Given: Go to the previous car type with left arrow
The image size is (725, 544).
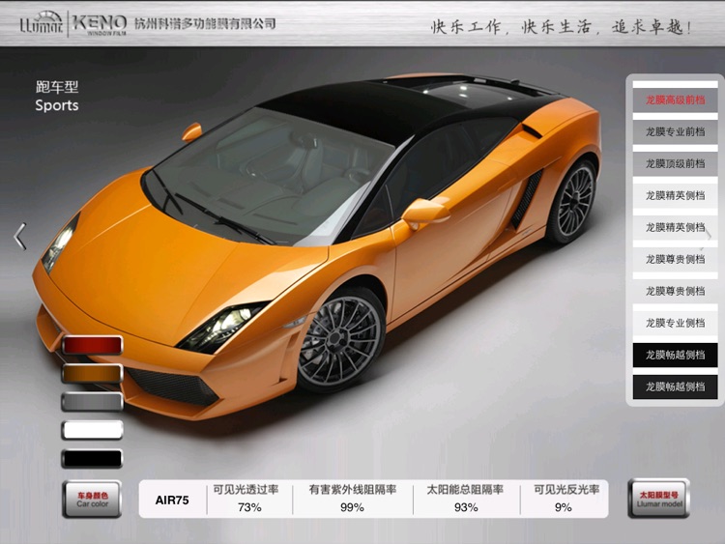Looking at the screenshot, I should tap(20, 236).
